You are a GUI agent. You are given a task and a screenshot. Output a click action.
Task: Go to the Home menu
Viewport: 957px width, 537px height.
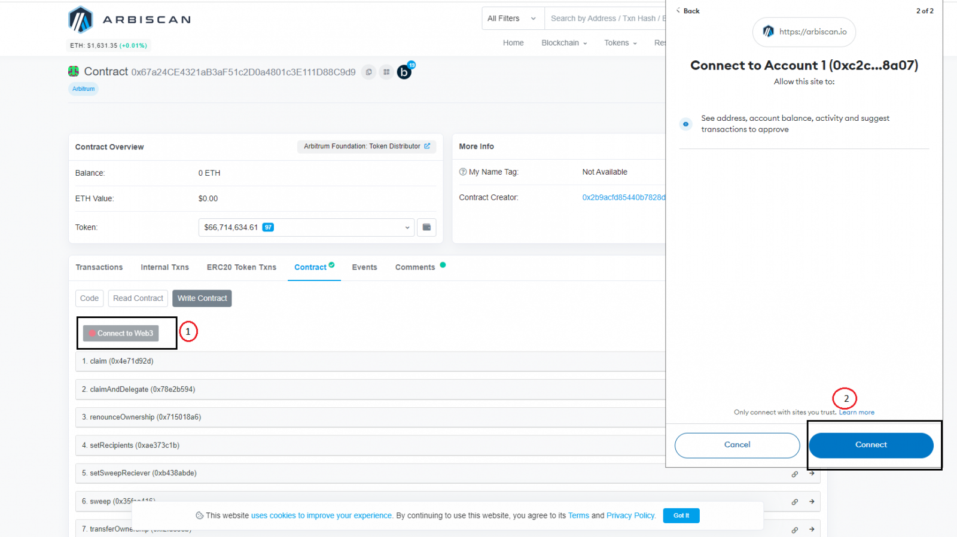tap(513, 43)
